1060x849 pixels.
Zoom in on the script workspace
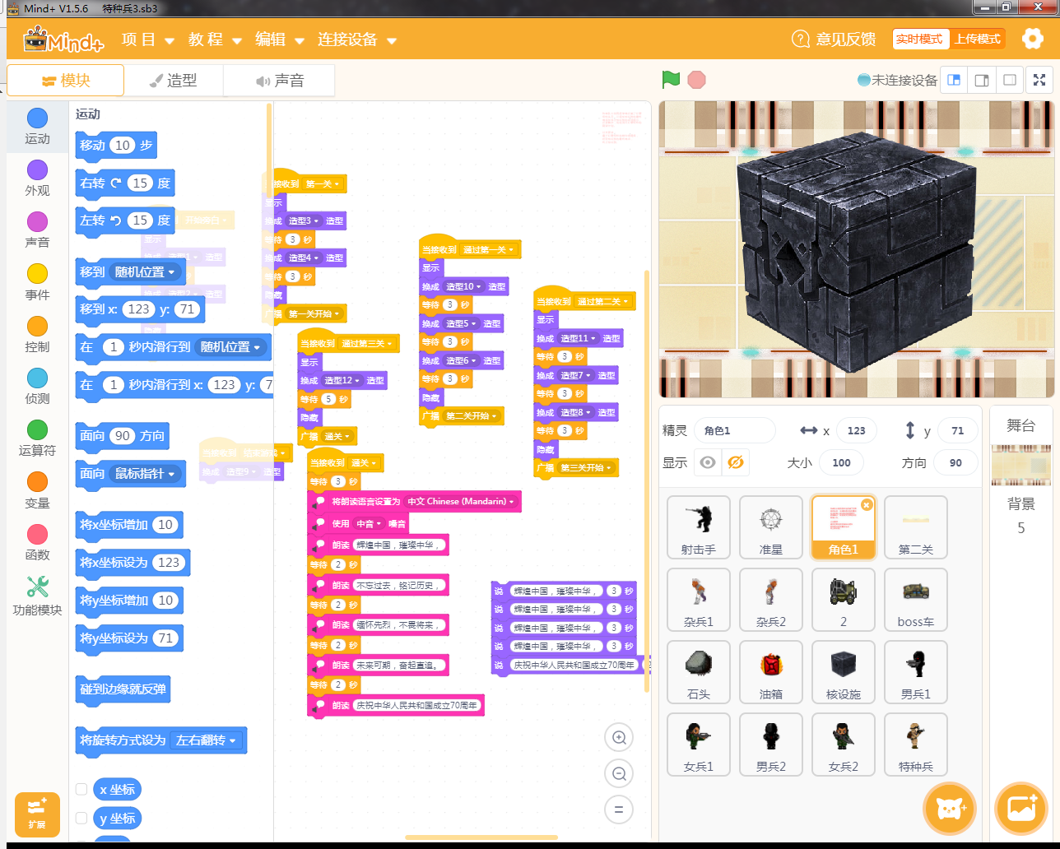[619, 738]
